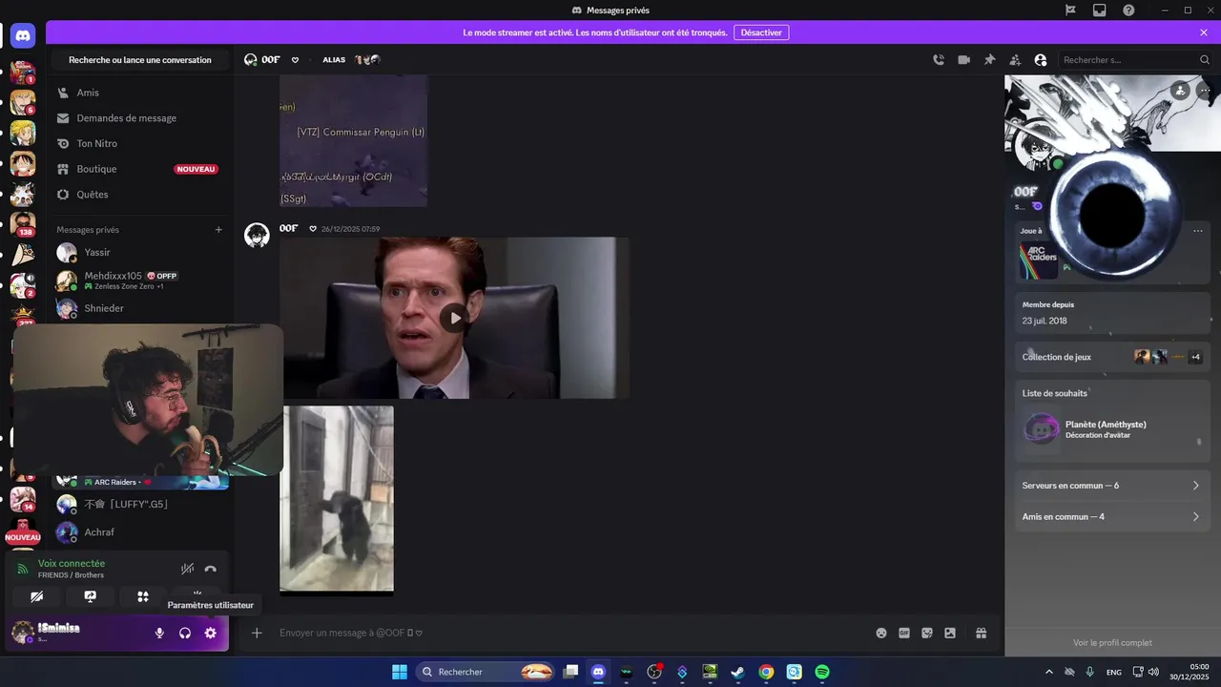The width and height of the screenshot is (1221, 687).
Task: Open Planète (Améthyste) wishlist item
Action: 1112,429
